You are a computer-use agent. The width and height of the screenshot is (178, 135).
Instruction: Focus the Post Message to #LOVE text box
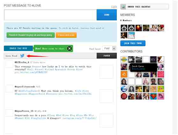point(50,15)
